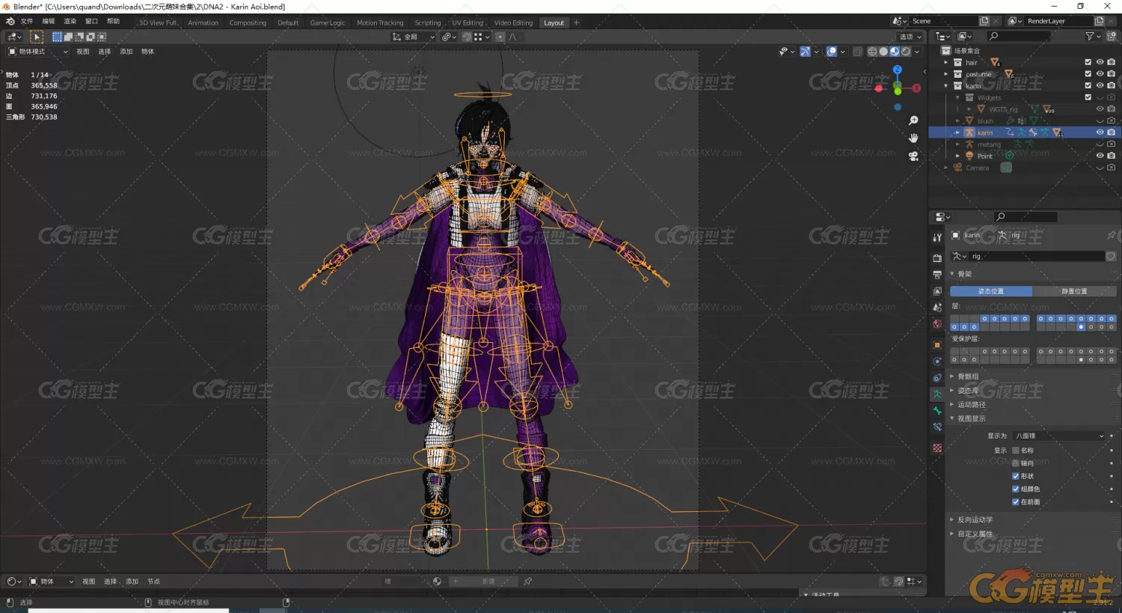Viewport: 1122px width, 613px height.
Task: Open the Scene properties tab icon
Action: (x=937, y=308)
